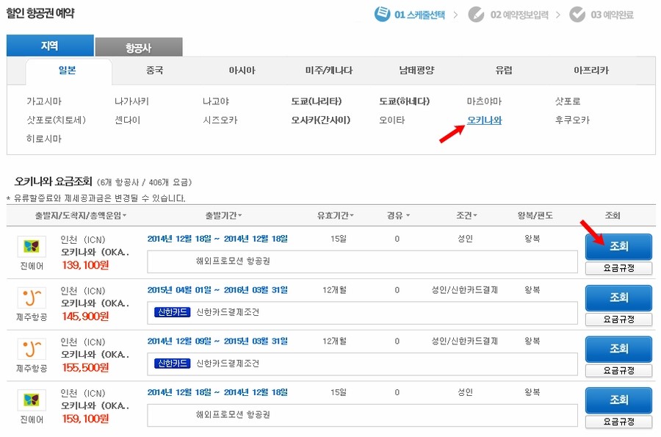
Task: Click 조회 button for 159,100원 fare
Action: tap(618, 400)
